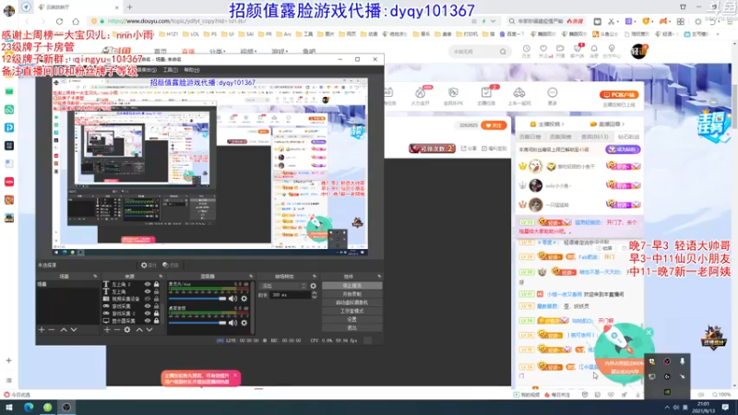
Task: Open Douyu followed heart icon
Action: coord(543,49)
